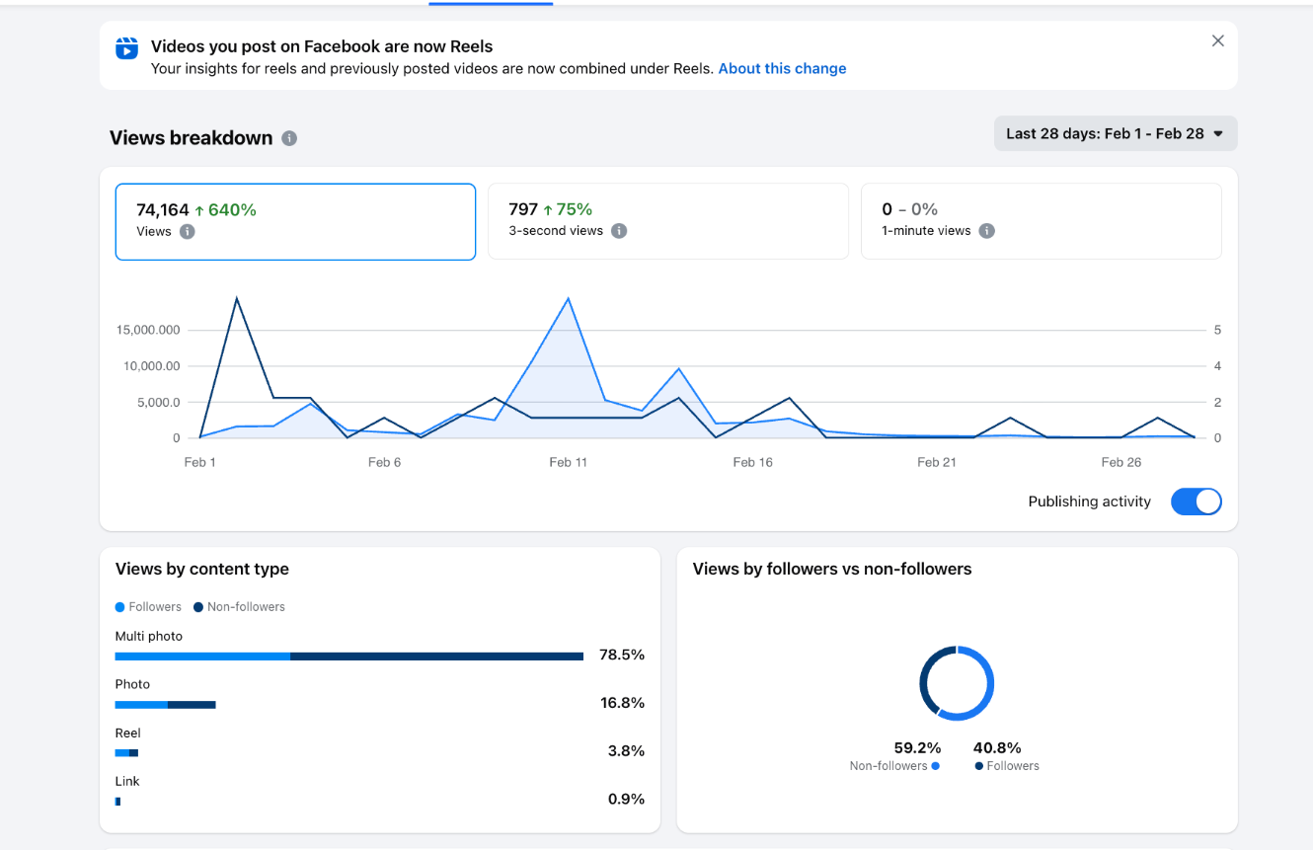Click the followers vs non-followers donut chart
This screenshot has width=1313, height=850.
[957, 683]
